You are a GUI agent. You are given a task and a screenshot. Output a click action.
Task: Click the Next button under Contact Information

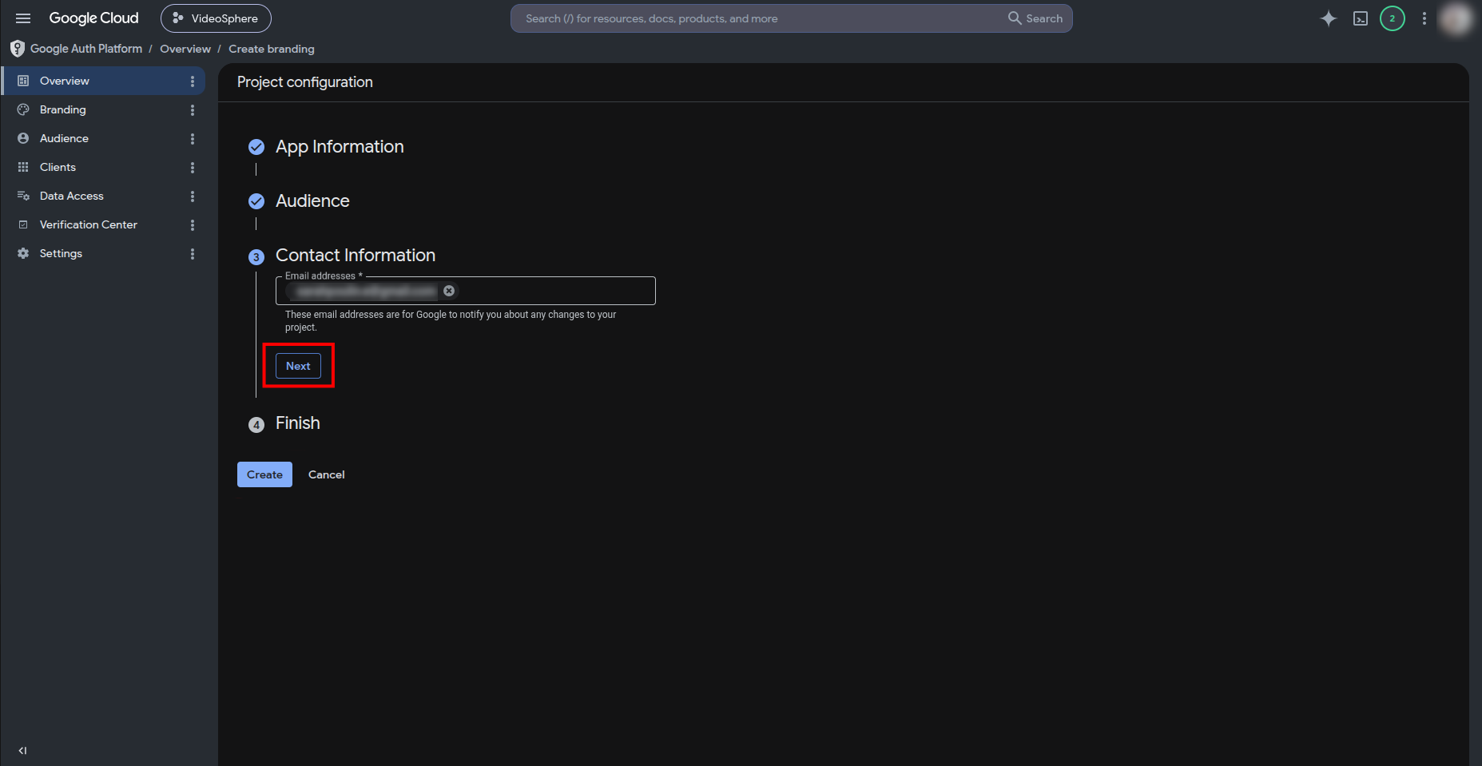click(298, 366)
